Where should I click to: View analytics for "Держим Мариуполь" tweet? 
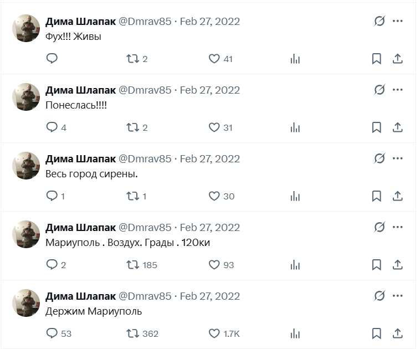tap(295, 333)
